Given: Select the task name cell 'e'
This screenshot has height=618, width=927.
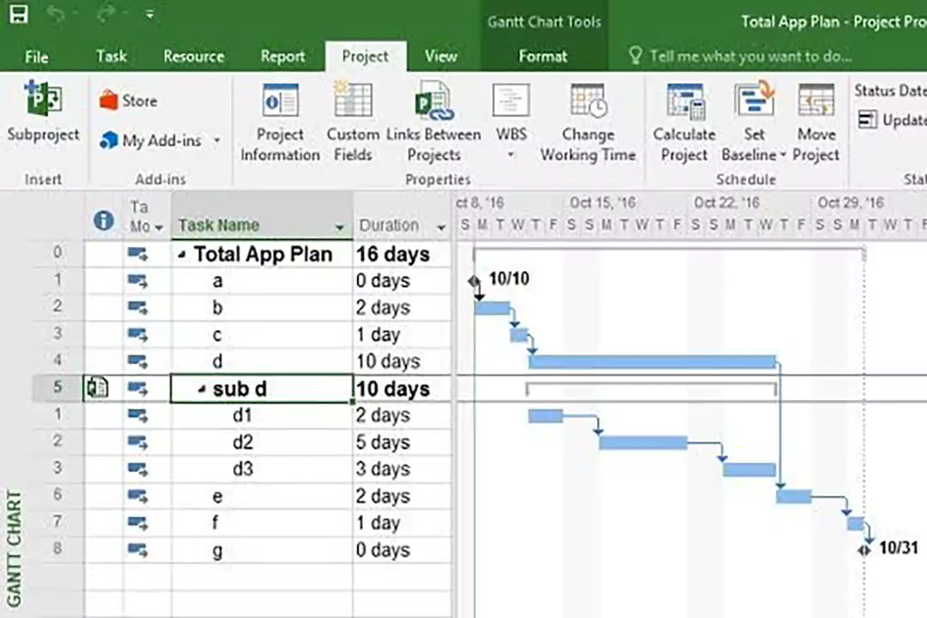Looking at the screenshot, I should tap(262, 496).
